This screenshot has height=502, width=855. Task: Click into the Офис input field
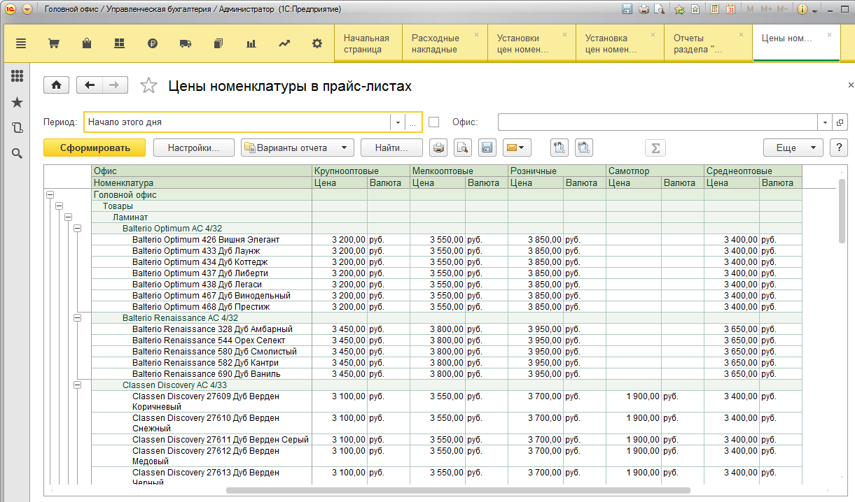[658, 122]
